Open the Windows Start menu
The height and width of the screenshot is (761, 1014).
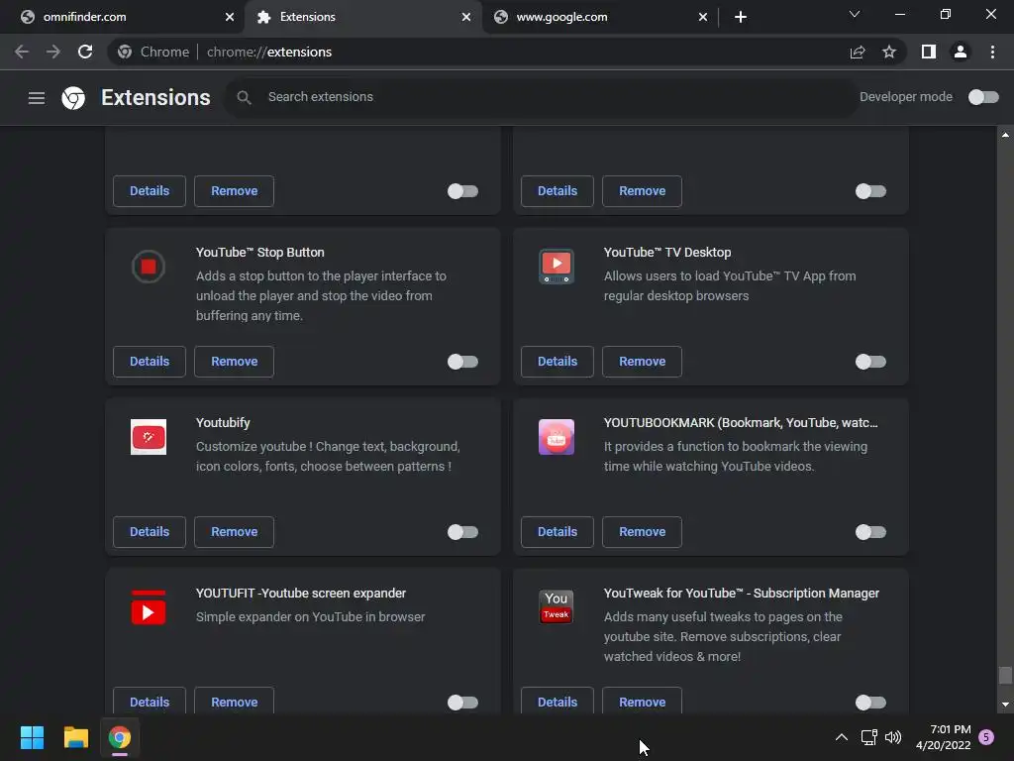point(32,737)
